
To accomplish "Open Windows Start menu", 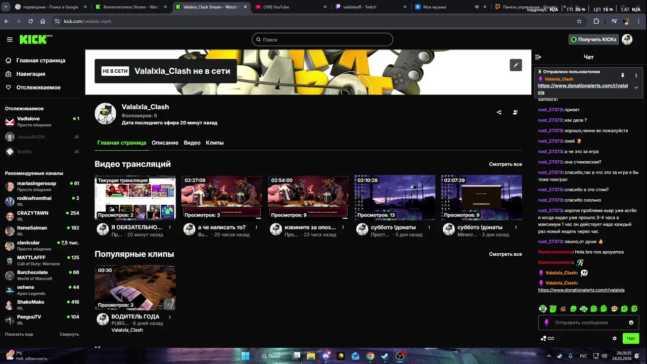I will click(x=245, y=356).
